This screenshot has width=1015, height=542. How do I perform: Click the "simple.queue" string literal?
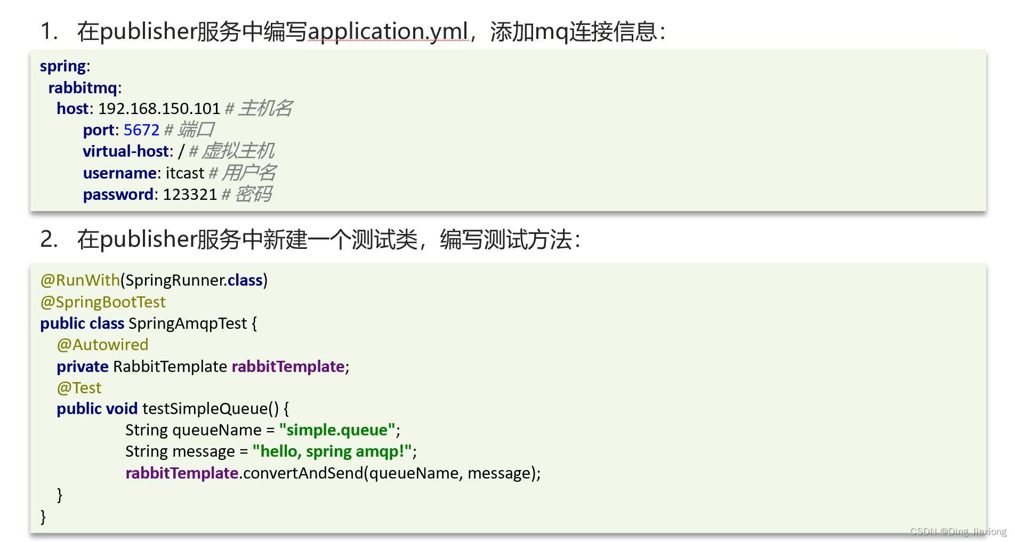click(x=337, y=430)
